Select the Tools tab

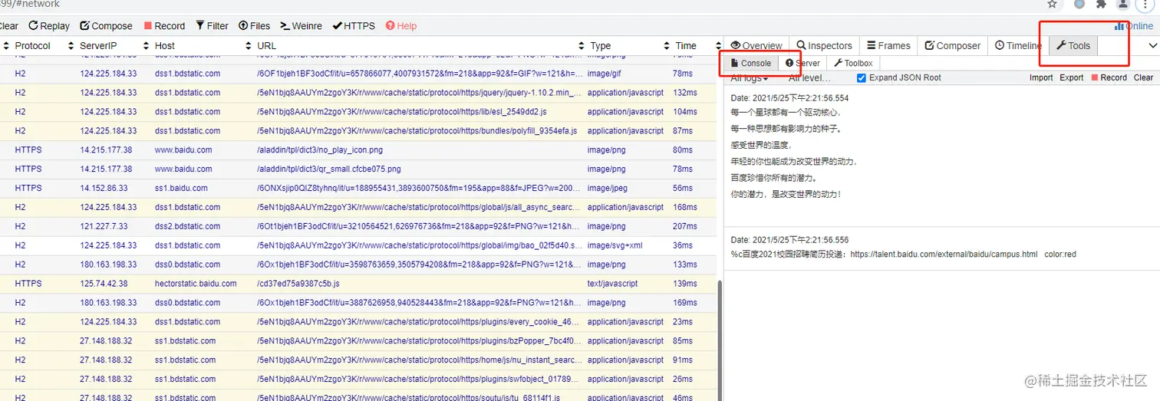click(x=1073, y=46)
